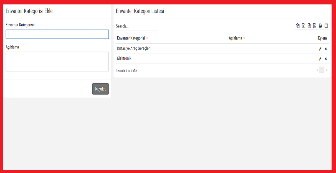Delete the Kırtasiye Araç Gereçleri row

point(326,49)
